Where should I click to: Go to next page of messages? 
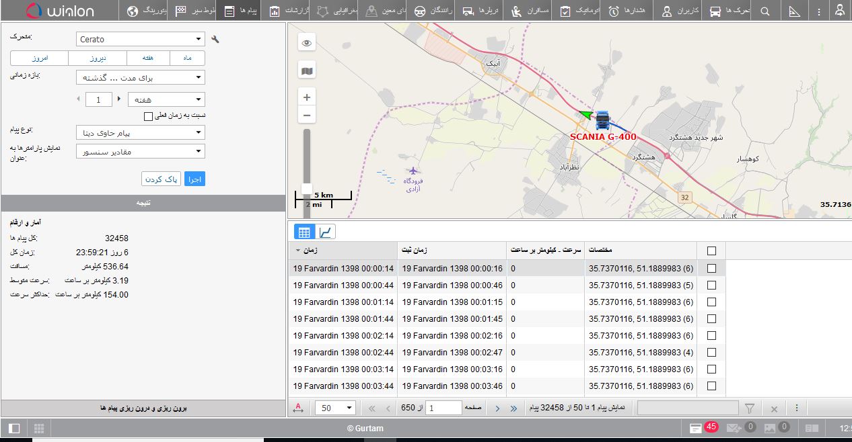click(x=497, y=408)
